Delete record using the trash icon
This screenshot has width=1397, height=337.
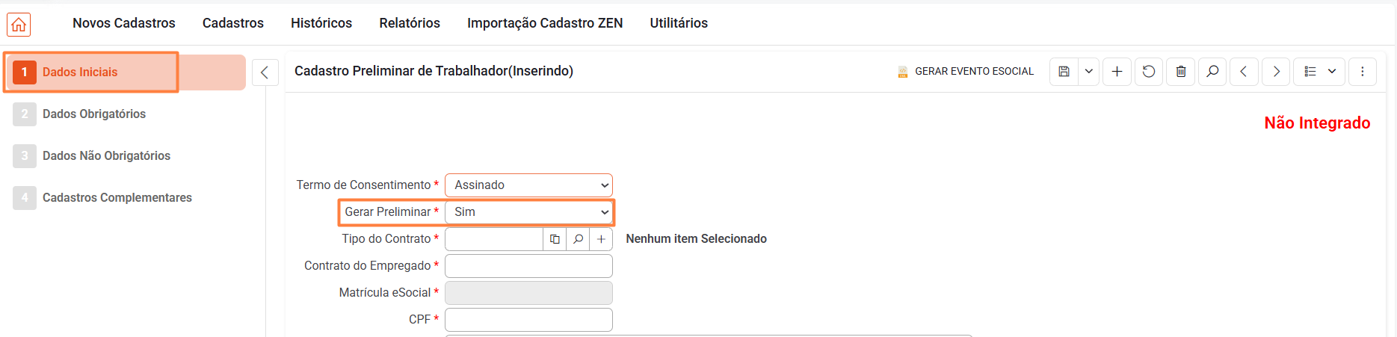coord(1181,72)
